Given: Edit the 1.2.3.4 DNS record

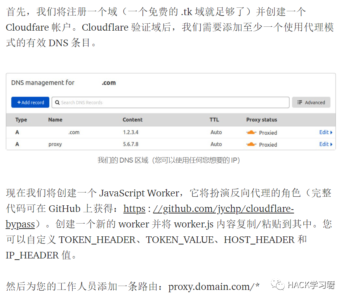Looking at the screenshot, I should (x=326, y=132).
